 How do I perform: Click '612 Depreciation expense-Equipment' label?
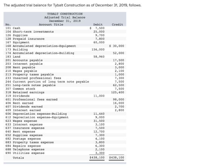pyautogui.click(x=37, y=117)
